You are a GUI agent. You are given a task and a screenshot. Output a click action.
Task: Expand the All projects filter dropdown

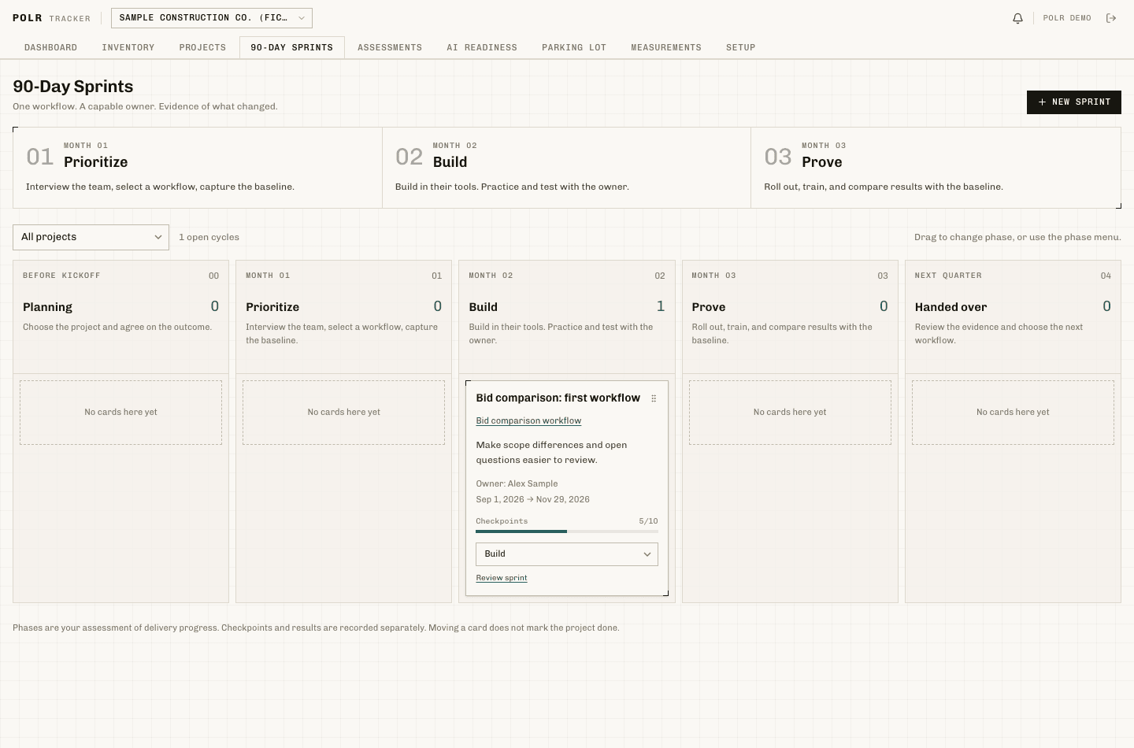tap(91, 237)
